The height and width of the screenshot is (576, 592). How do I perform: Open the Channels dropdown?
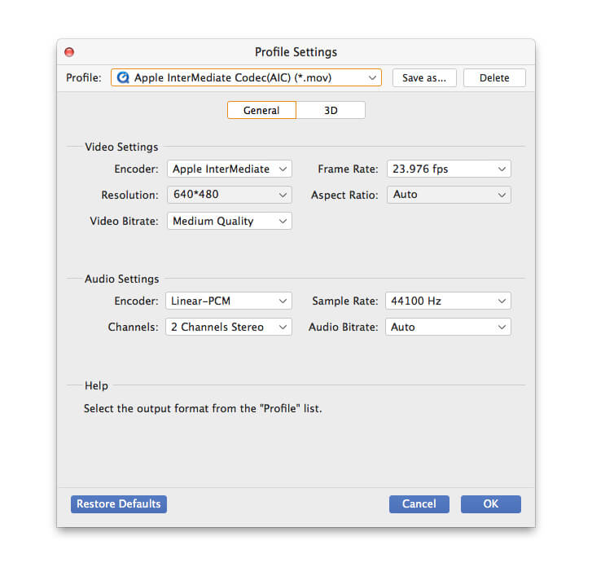[229, 327]
